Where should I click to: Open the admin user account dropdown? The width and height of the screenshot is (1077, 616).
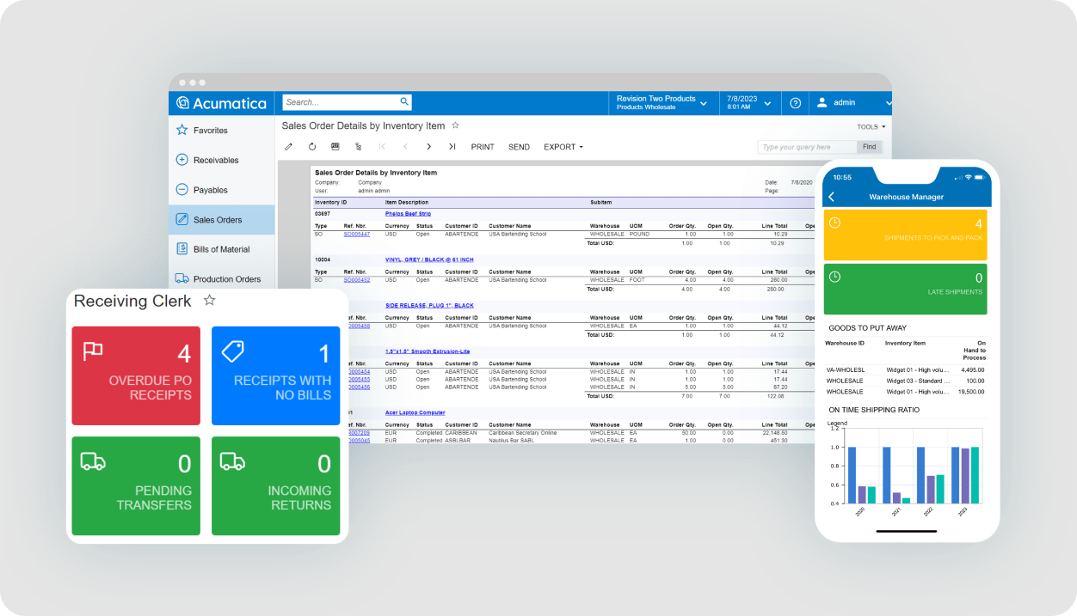(x=849, y=102)
